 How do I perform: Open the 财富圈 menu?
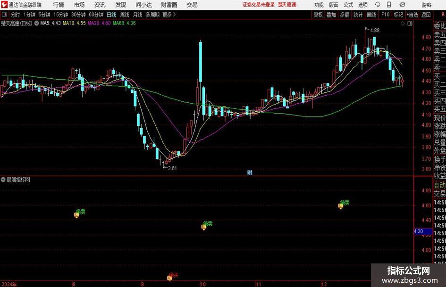[169, 5]
